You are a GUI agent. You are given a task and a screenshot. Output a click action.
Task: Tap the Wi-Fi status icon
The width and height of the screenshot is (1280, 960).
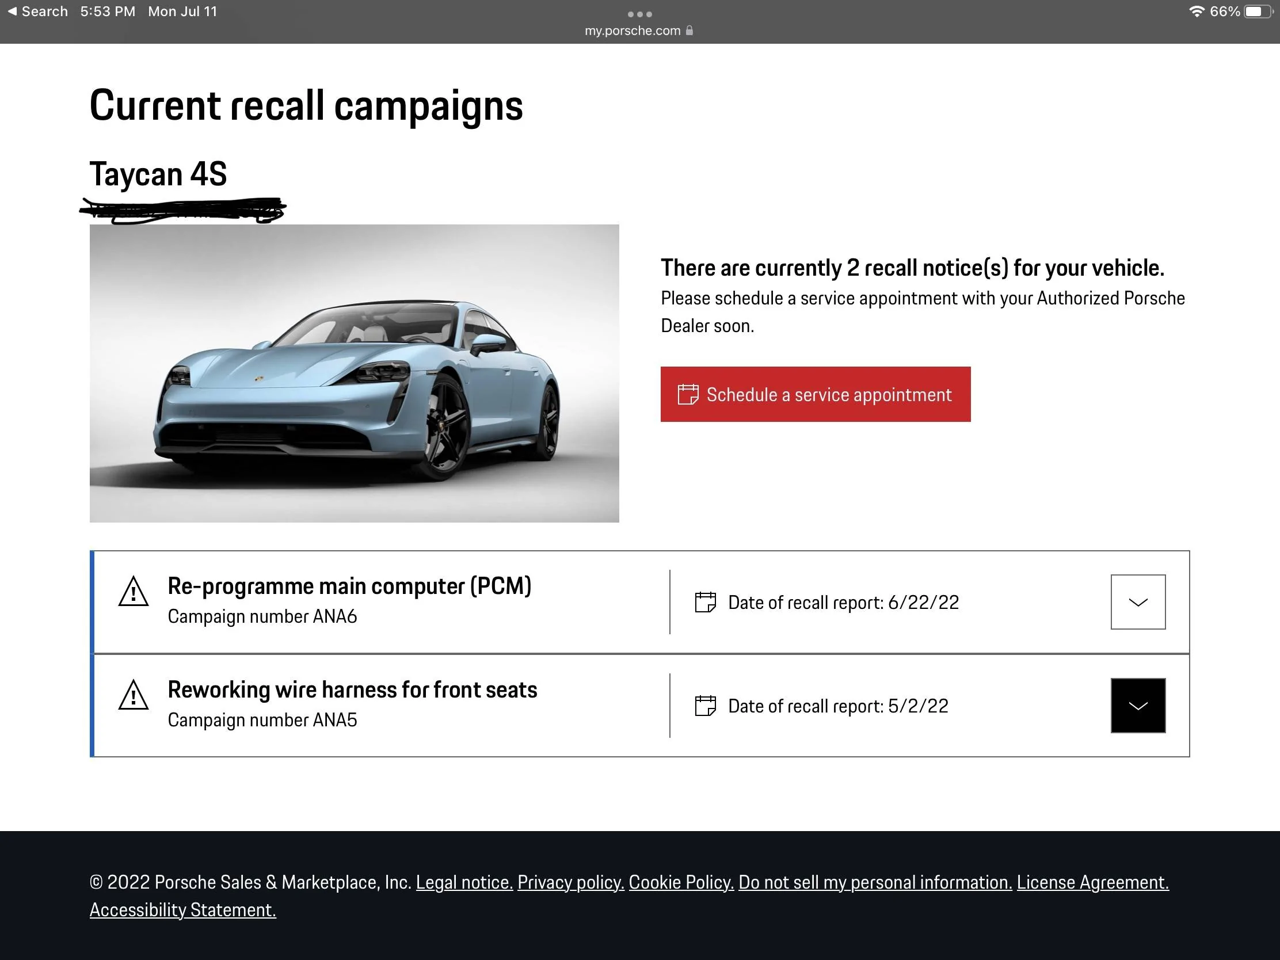coord(1196,12)
